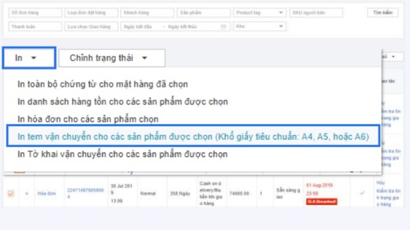The width and height of the screenshot is (410, 230).
Task: Click the Sẵn sàng giao status cell
Action: (288, 193)
